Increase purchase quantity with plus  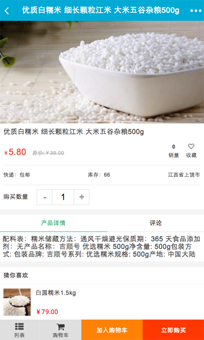click(x=82, y=197)
